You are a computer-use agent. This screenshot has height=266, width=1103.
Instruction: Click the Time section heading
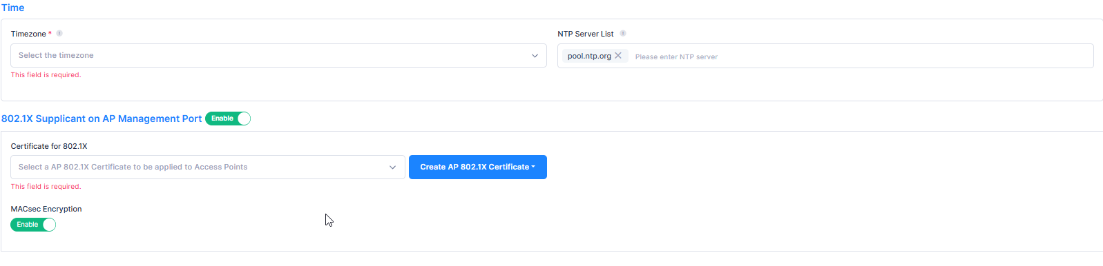(x=13, y=8)
